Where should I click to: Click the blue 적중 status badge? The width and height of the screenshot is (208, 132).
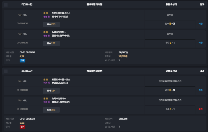[22, 61]
